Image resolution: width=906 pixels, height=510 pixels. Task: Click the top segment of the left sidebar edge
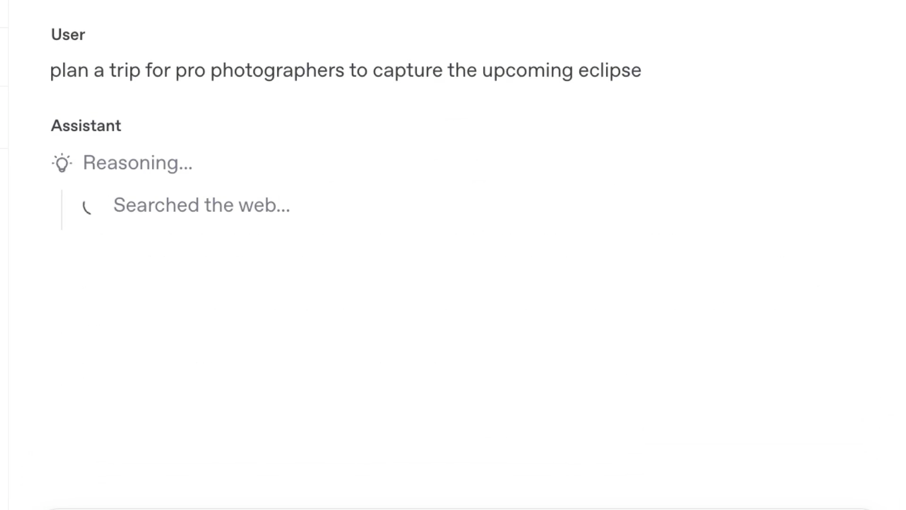[x=4, y=14]
